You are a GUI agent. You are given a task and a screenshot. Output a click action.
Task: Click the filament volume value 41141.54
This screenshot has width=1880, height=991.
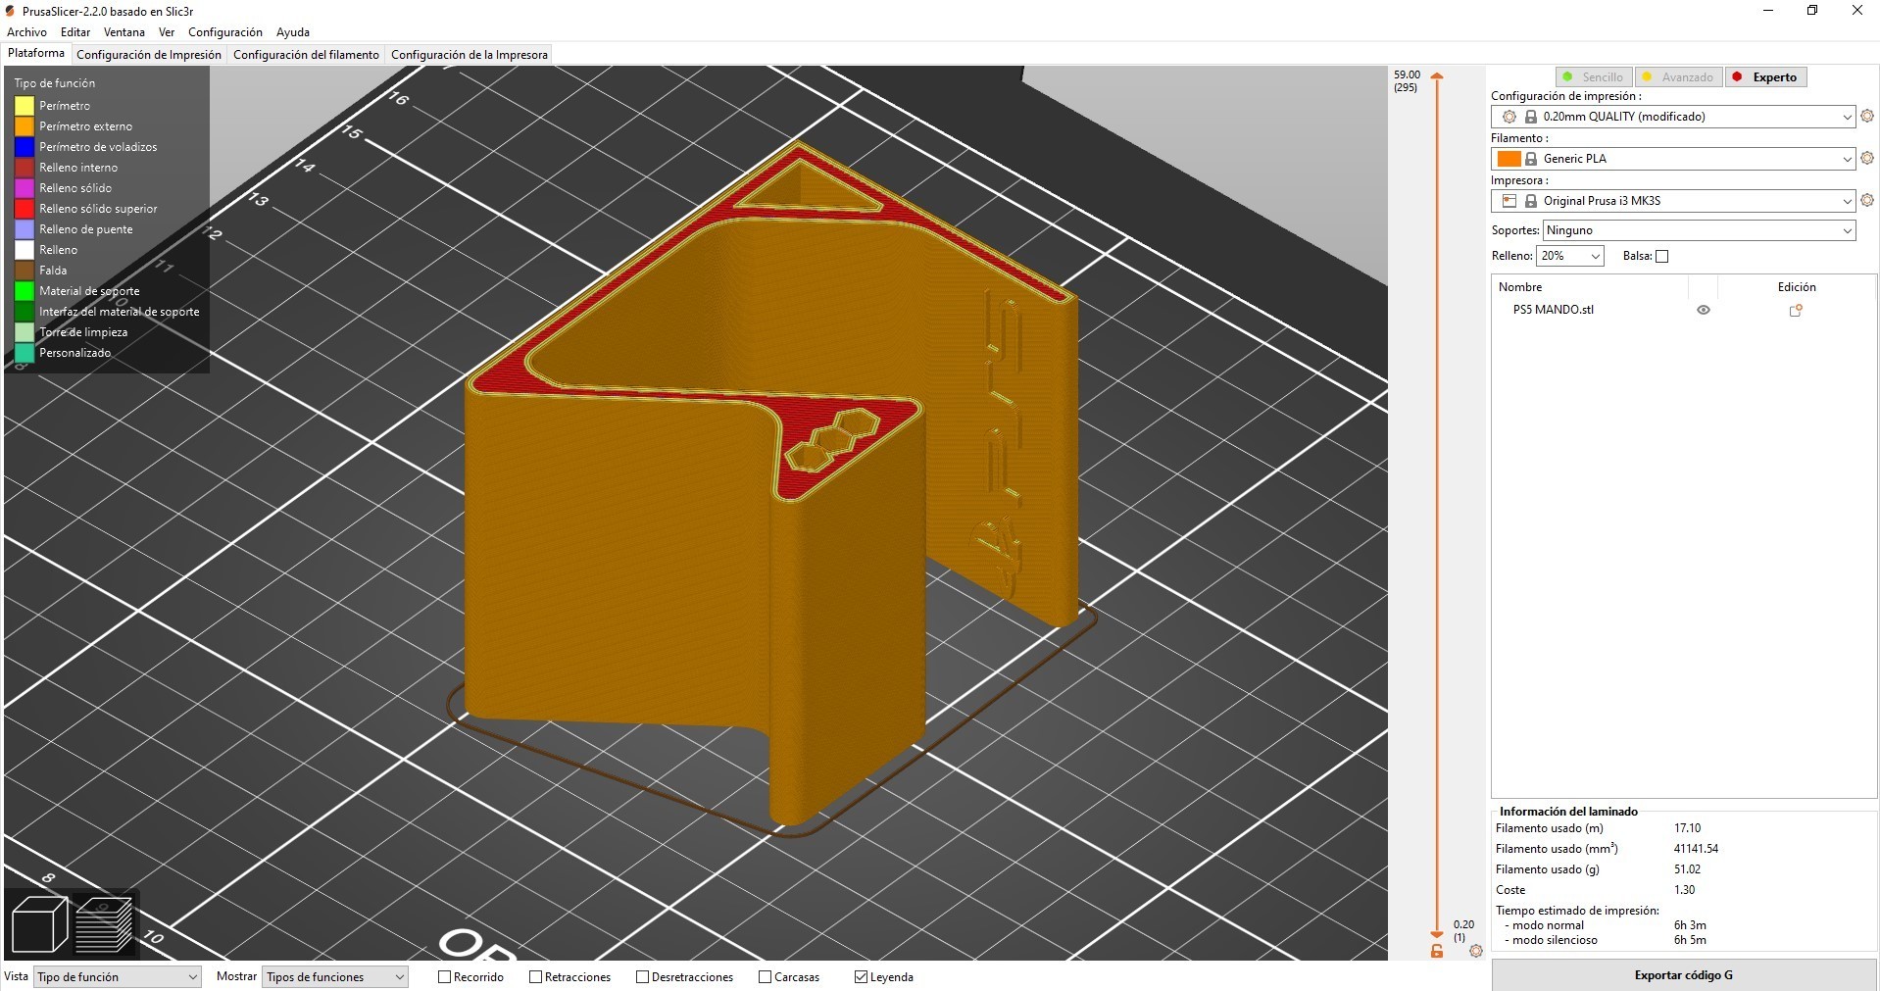pyautogui.click(x=1696, y=849)
